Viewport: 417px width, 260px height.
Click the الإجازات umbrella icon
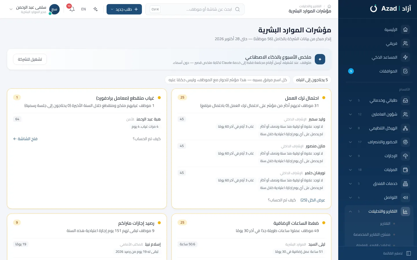405,156
